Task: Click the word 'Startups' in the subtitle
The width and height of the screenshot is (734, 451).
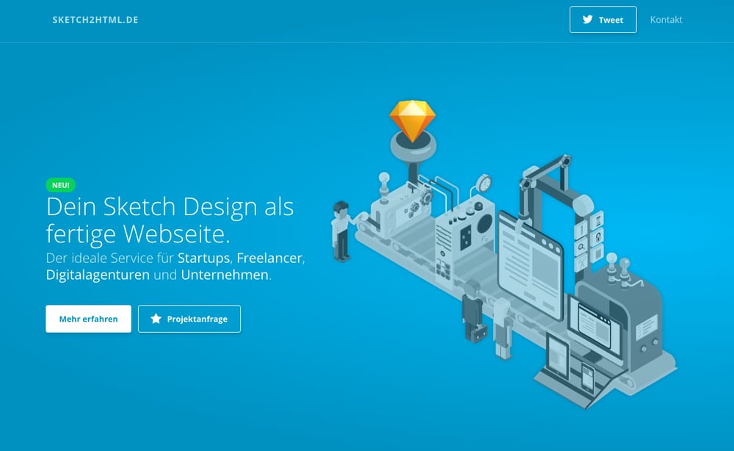Action: (x=203, y=258)
